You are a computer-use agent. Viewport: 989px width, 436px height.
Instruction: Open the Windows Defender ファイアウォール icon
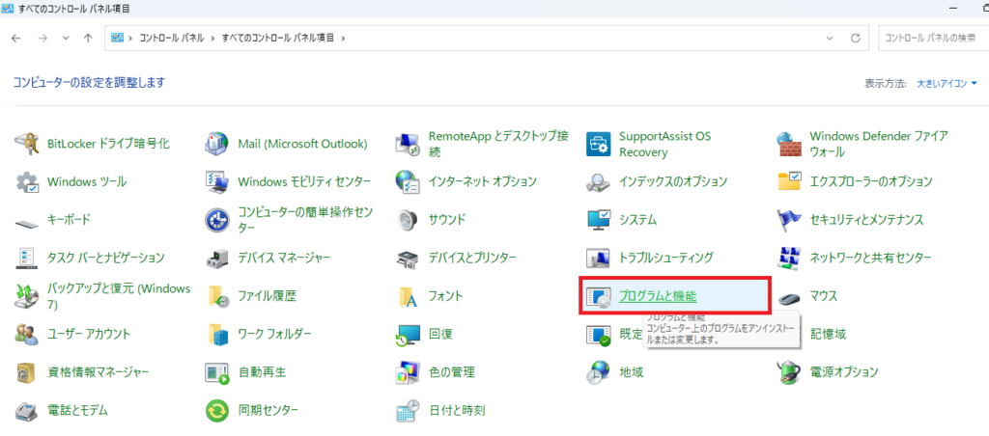[788, 145]
